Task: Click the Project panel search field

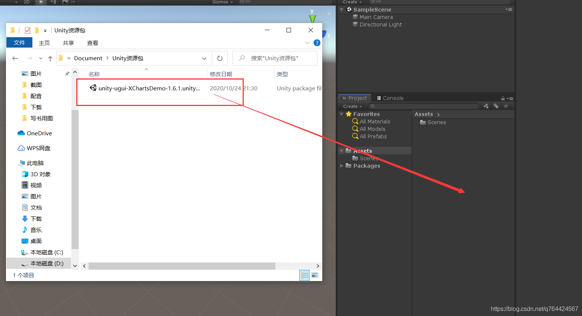Action: coord(423,106)
